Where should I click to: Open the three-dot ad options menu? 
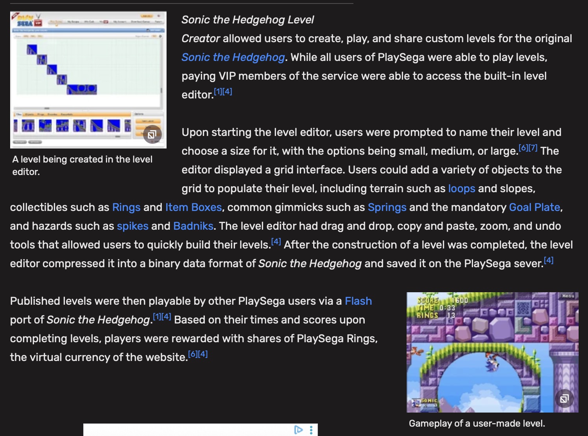(311, 430)
